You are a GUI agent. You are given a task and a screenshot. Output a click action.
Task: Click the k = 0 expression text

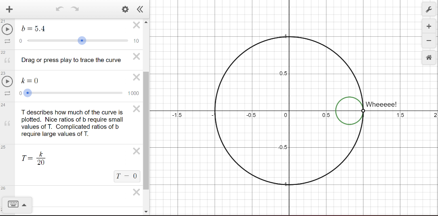coord(30,81)
